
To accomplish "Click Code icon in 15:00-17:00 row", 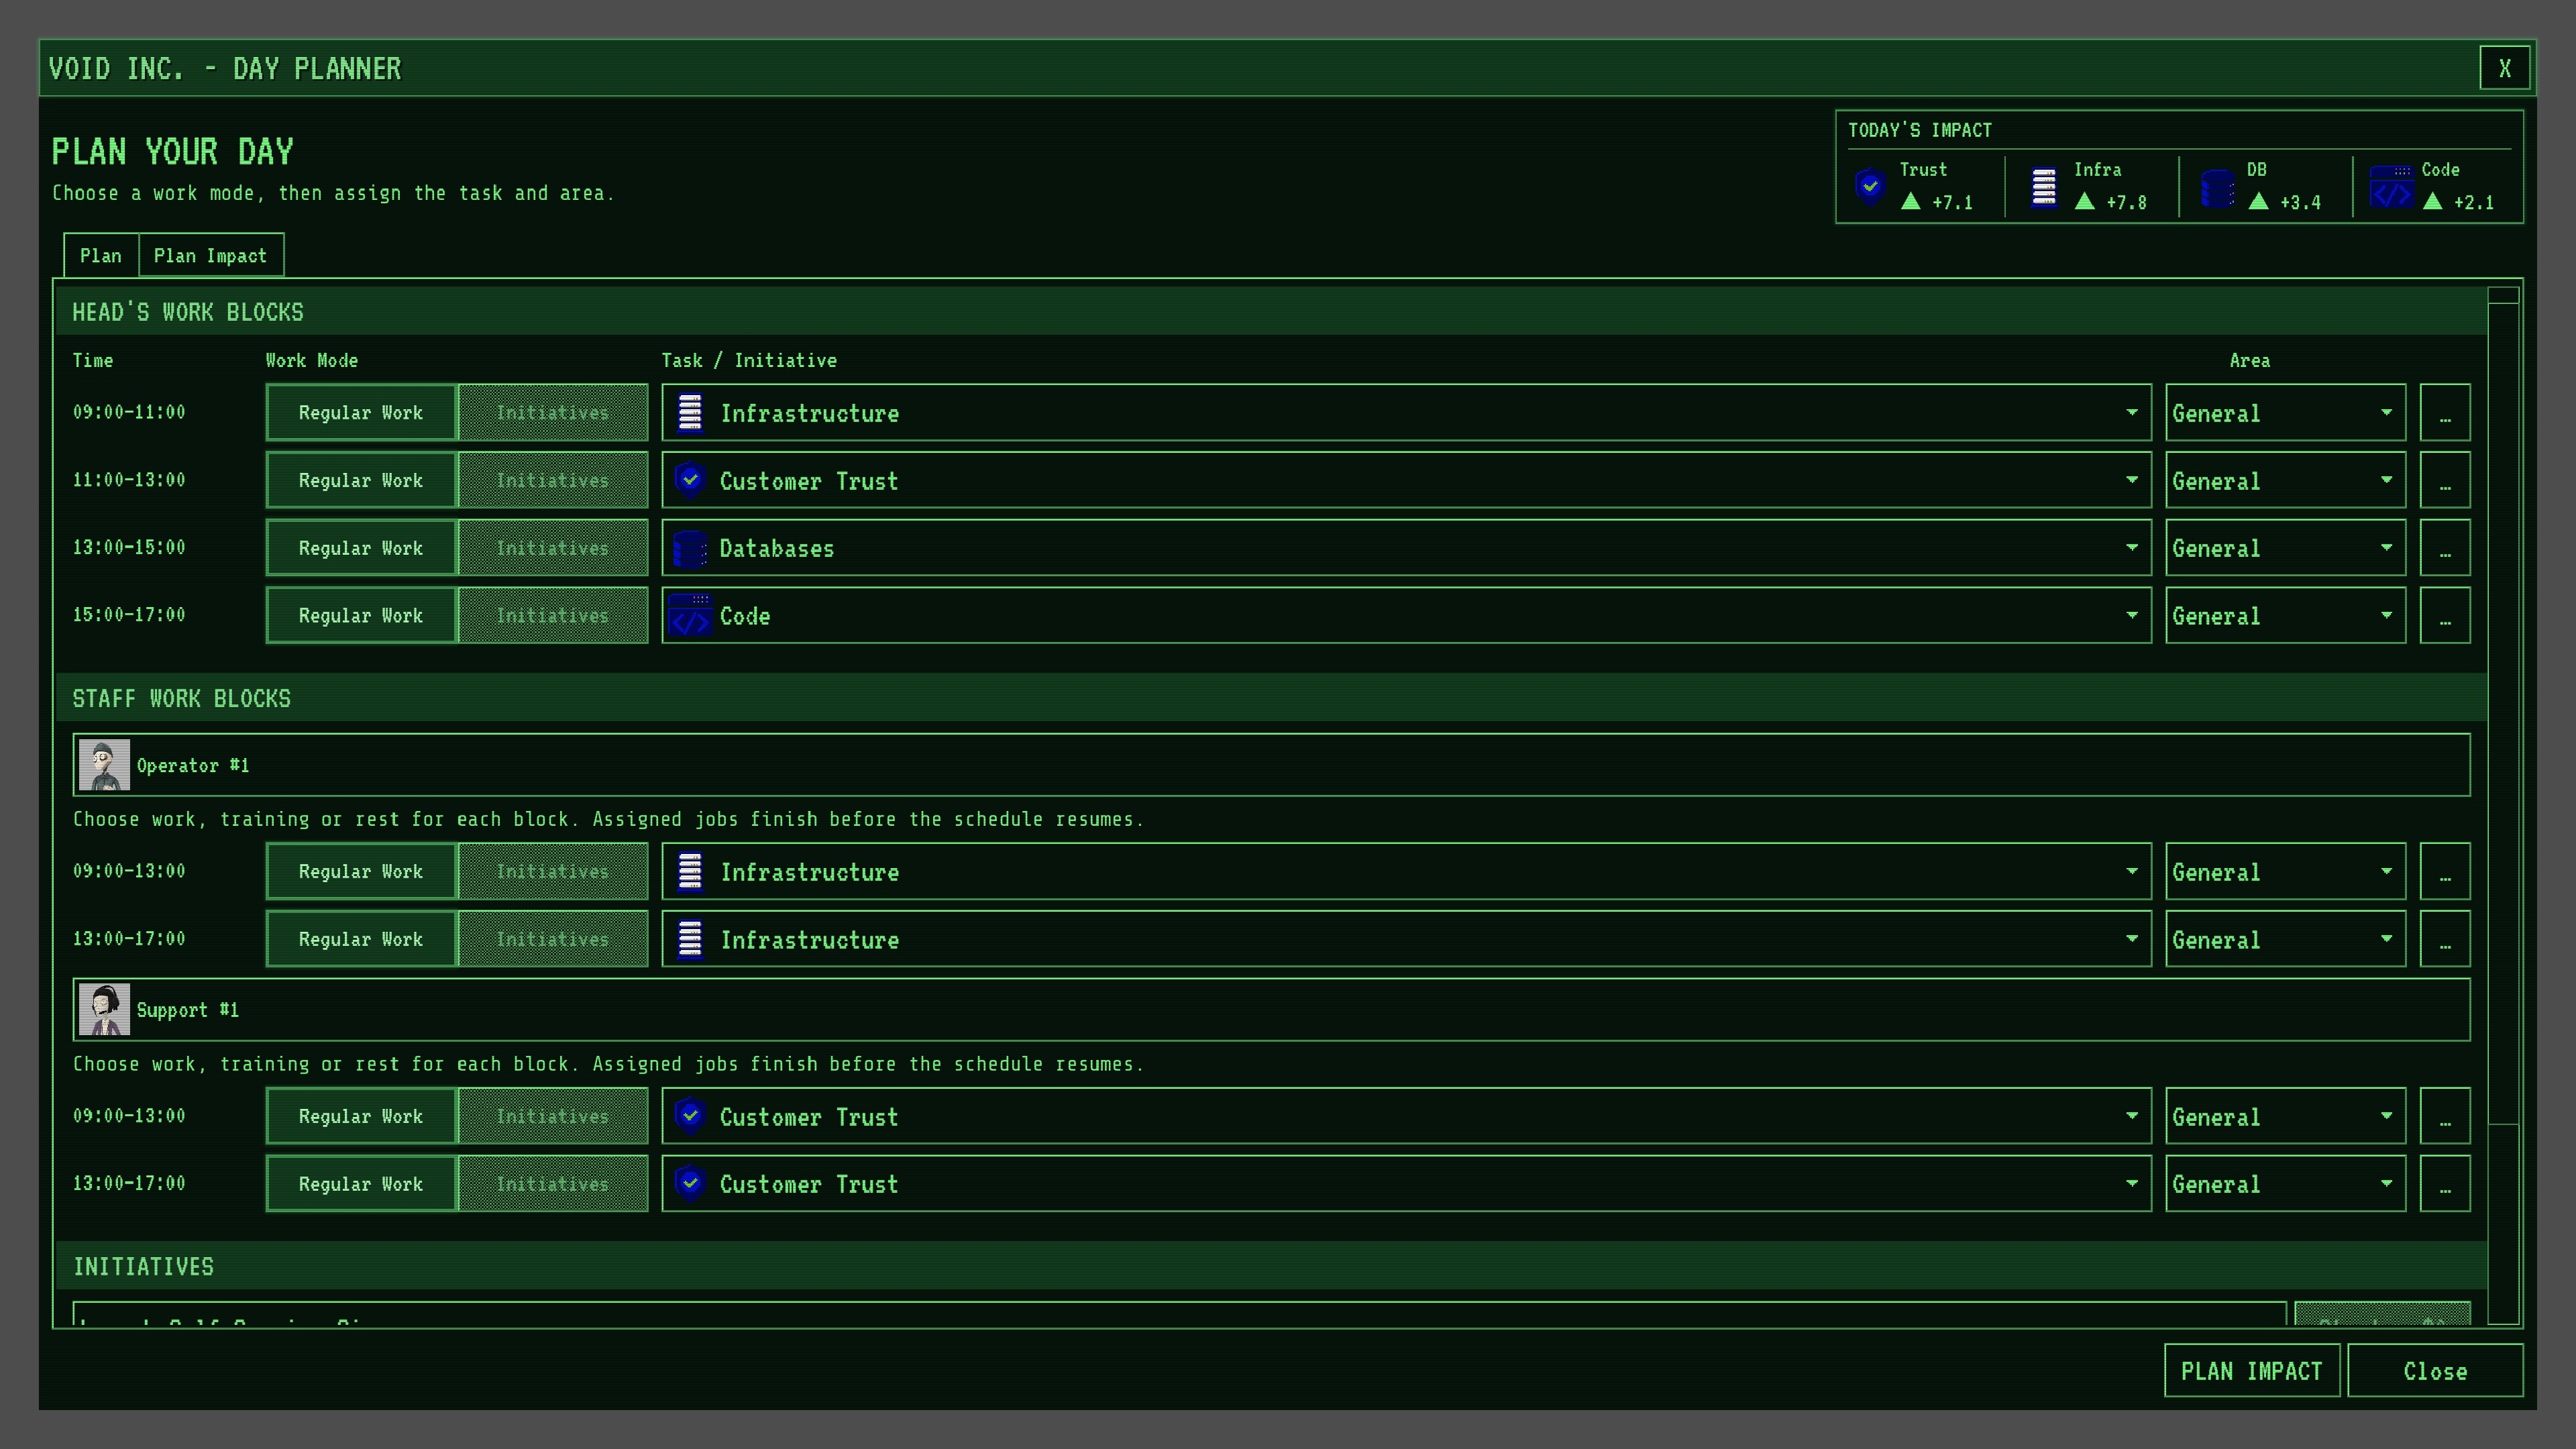I will click(690, 616).
